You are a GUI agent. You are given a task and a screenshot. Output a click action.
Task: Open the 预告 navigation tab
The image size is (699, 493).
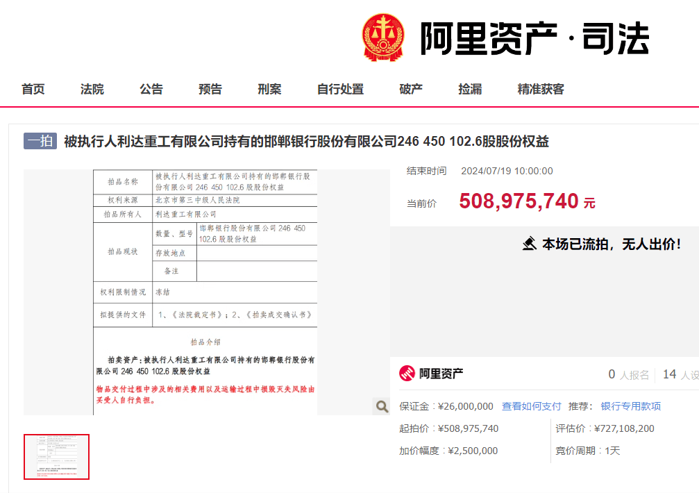pos(210,89)
